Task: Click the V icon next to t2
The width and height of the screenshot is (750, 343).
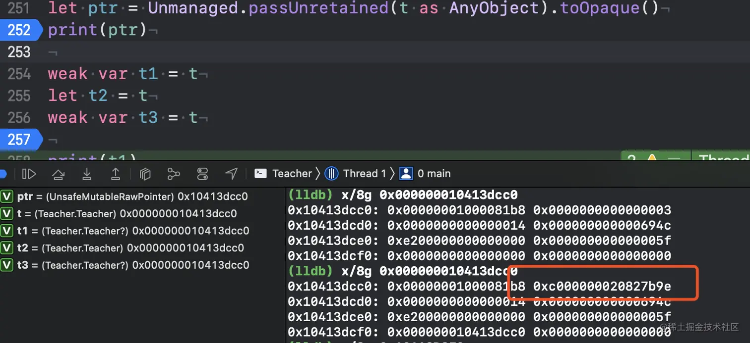Action: pos(7,248)
